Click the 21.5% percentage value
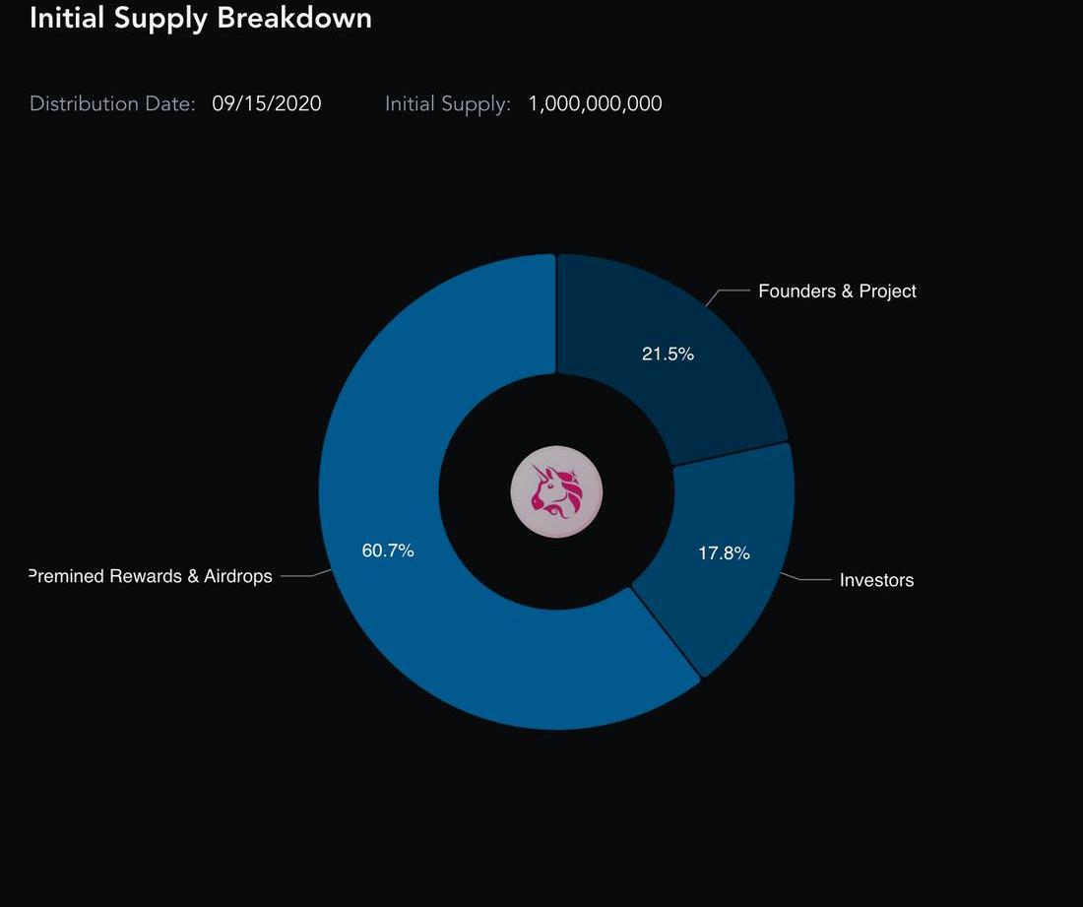The image size is (1083, 907). [668, 355]
